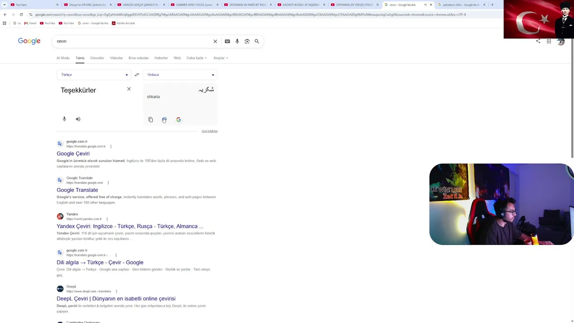This screenshot has width=574, height=323.
Task: Switch to the KADIKÖY BOĞASI browser tab
Action: click(x=301, y=4)
